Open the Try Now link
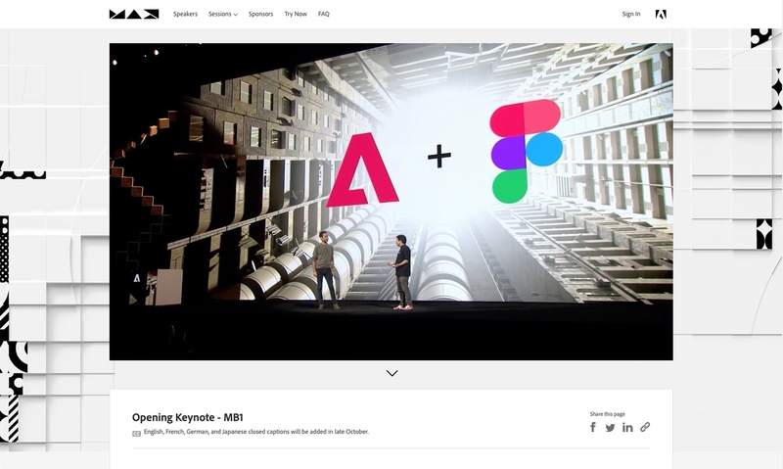The height and width of the screenshot is (469, 783). [296, 14]
